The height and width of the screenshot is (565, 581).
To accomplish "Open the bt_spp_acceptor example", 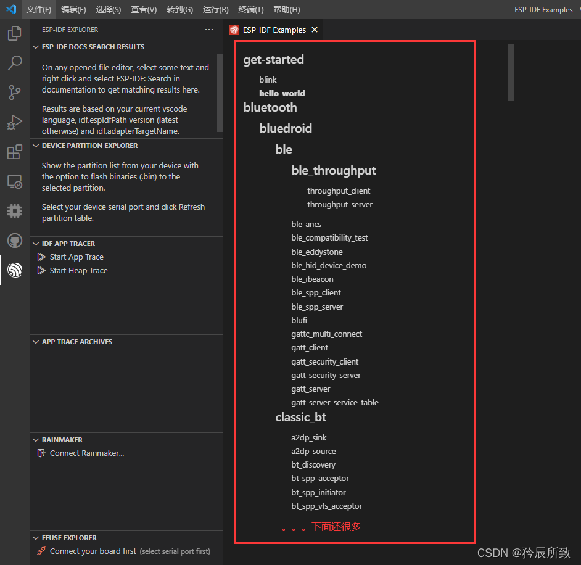I will click(x=319, y=478).
